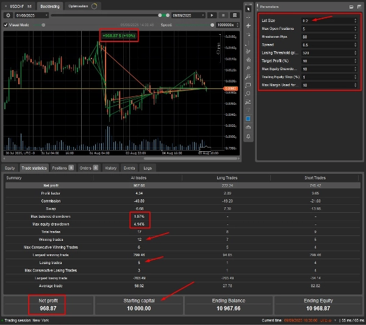The width and height of the screenshot is (366, 325).
Task: Select the vertical line drawing tool
Action: [x=248, y=43]
